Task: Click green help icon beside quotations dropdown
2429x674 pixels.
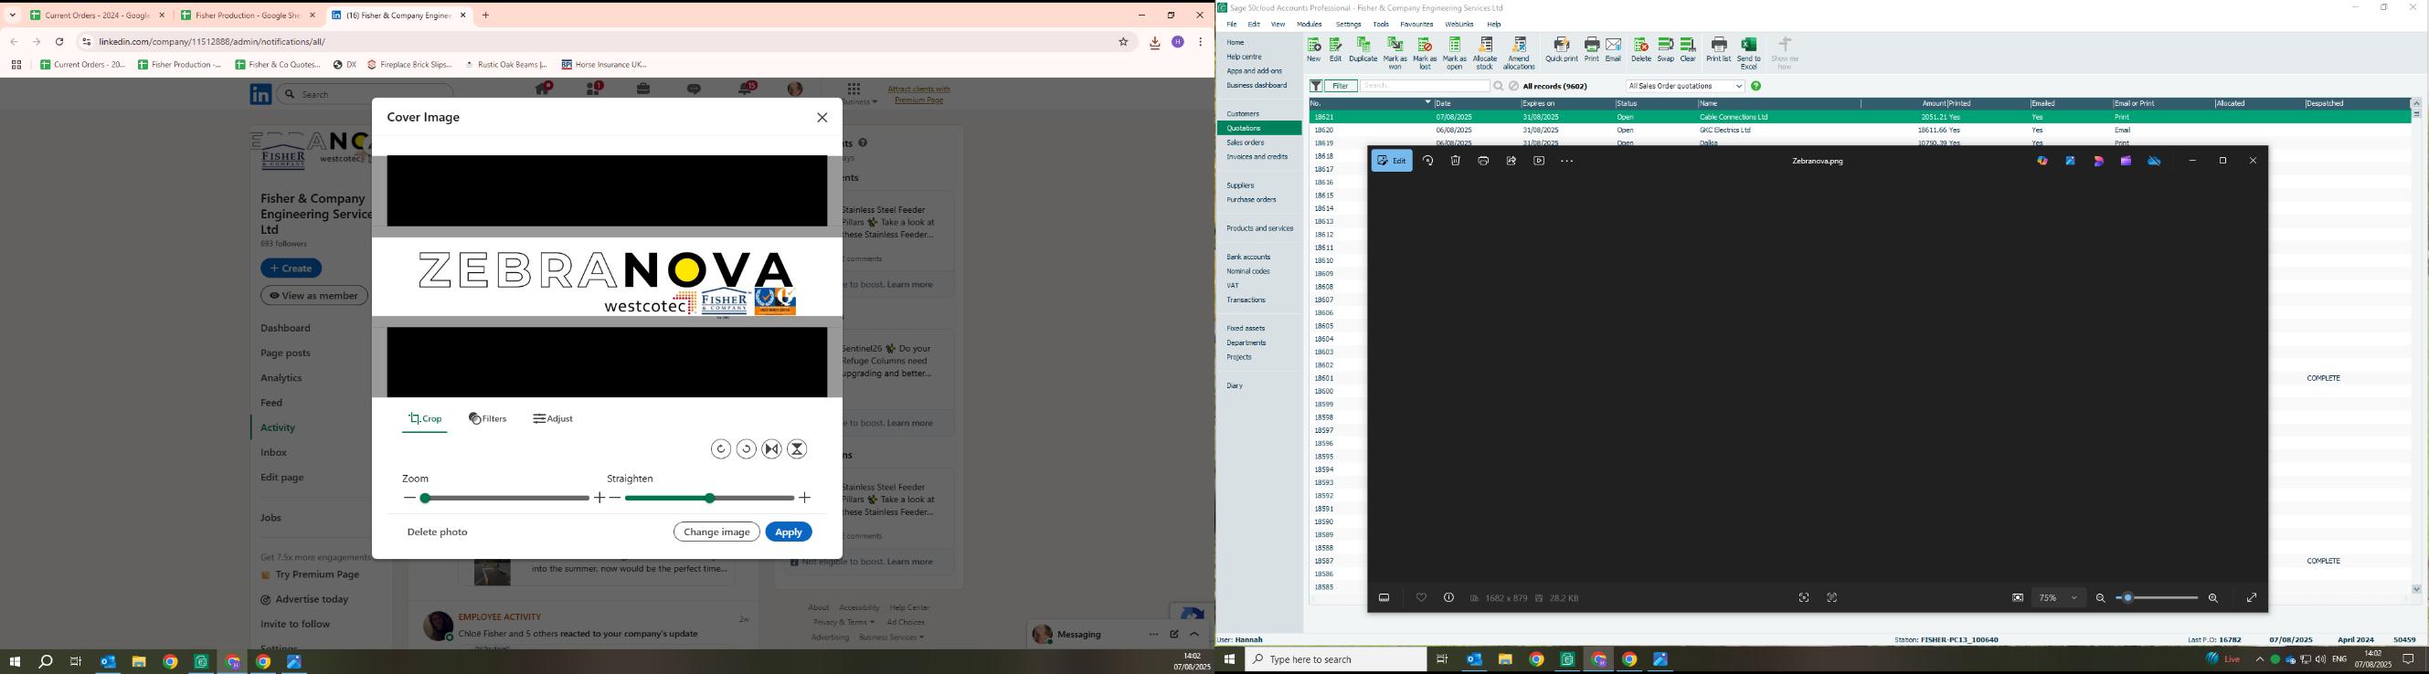Action: pos(1756,87)
